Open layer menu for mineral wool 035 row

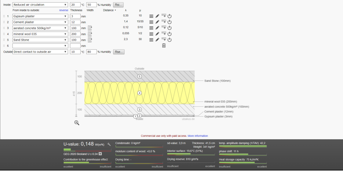click(151, 34)
